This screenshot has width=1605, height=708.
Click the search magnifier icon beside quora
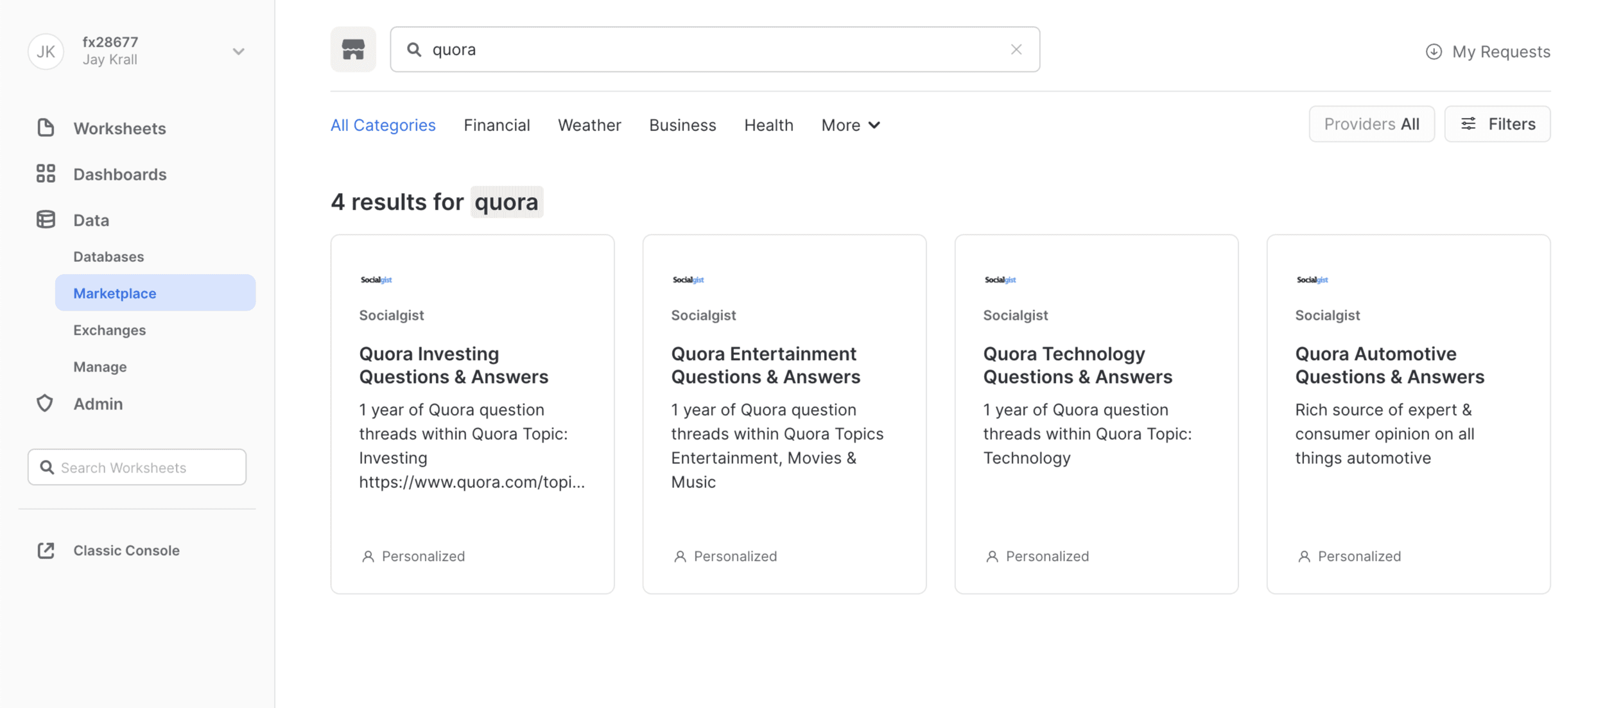coord(414,49)
